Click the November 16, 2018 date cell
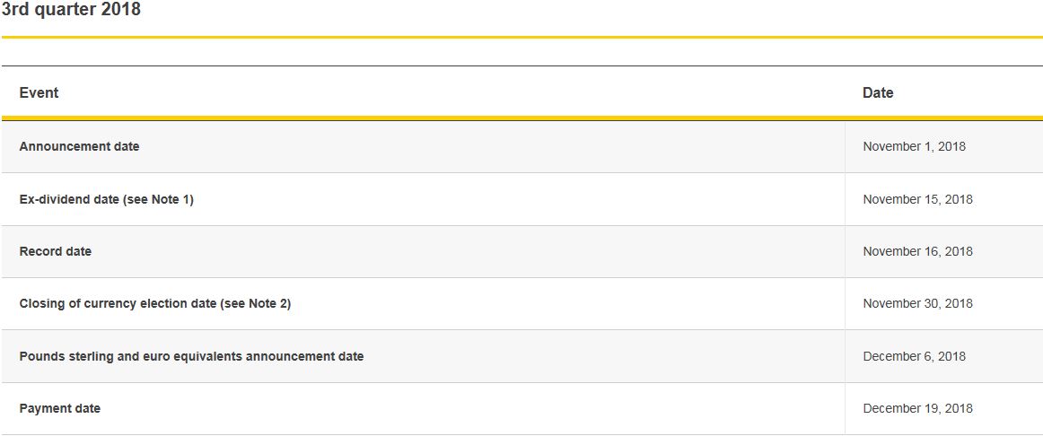 point(917,251)
